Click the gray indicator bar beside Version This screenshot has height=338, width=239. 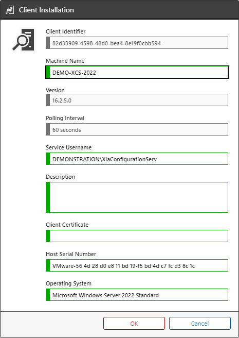coord(48,100)
